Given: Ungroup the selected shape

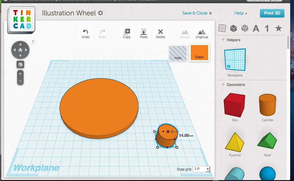Looking at the screenshot, I should (202, 34).
